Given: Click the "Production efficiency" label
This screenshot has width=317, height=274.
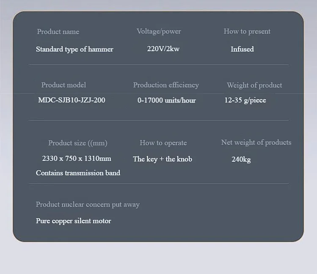Looking at the screenshot, I should pyautogui.click(x=166, y=85).
